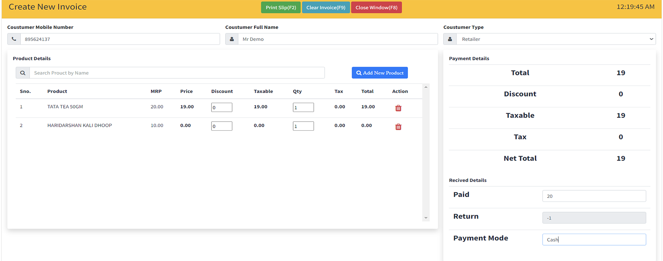Click the phone icon beside mobile number
The height and width of the screenshot is (261, 663).
click(x=14, y=39)
